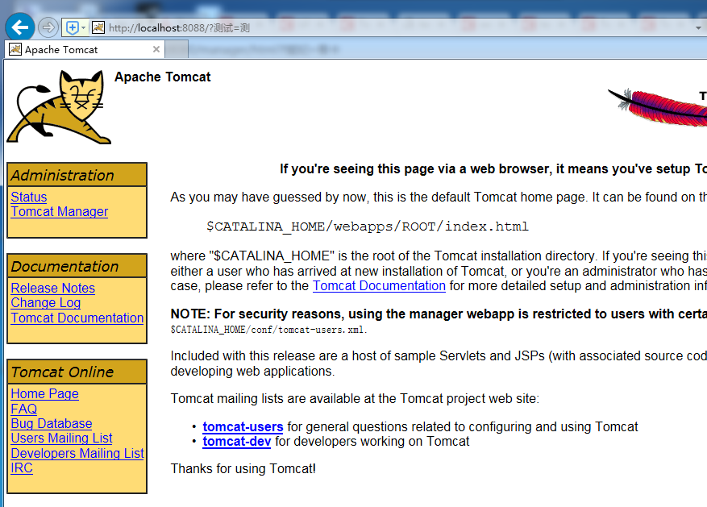Select the Apache Tomcat browser tab
This screenshot has height=507, width=707.
[85, 50]
